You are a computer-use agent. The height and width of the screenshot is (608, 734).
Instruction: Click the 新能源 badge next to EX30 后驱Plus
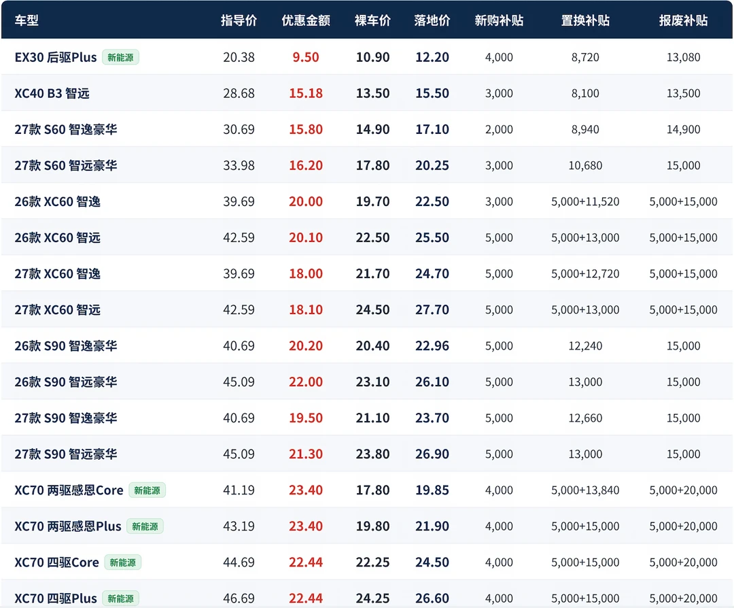(120, 58)
